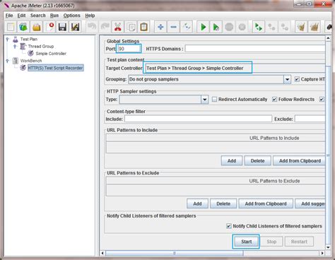
Task: Select the WorkBench tree node
Action: 31,61
